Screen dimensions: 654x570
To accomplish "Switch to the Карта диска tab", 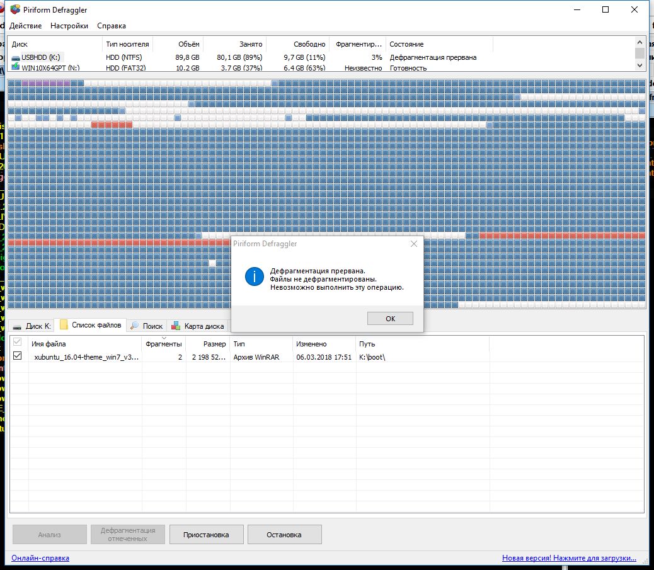I will click(x=198, y=326).
